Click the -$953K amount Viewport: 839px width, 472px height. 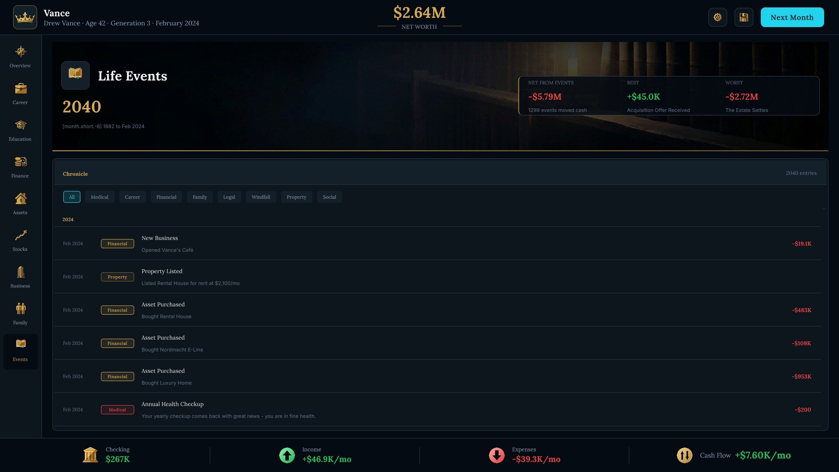801,377
